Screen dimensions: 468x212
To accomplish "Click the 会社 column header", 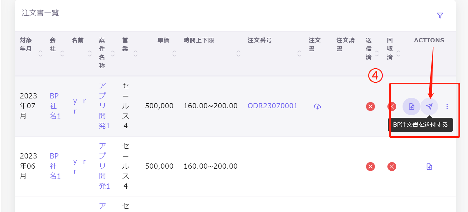I will (53, 45).
